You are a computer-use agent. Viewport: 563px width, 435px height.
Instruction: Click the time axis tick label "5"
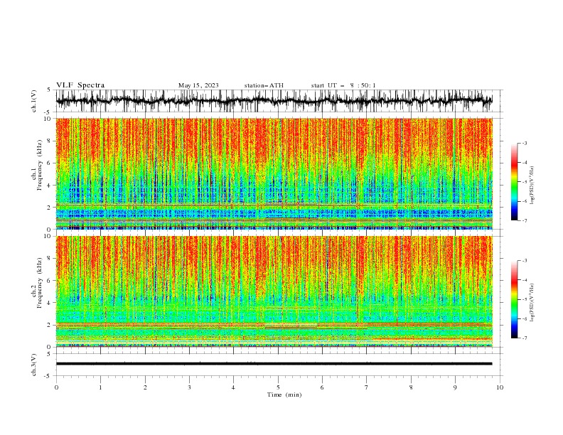(278, 387)
